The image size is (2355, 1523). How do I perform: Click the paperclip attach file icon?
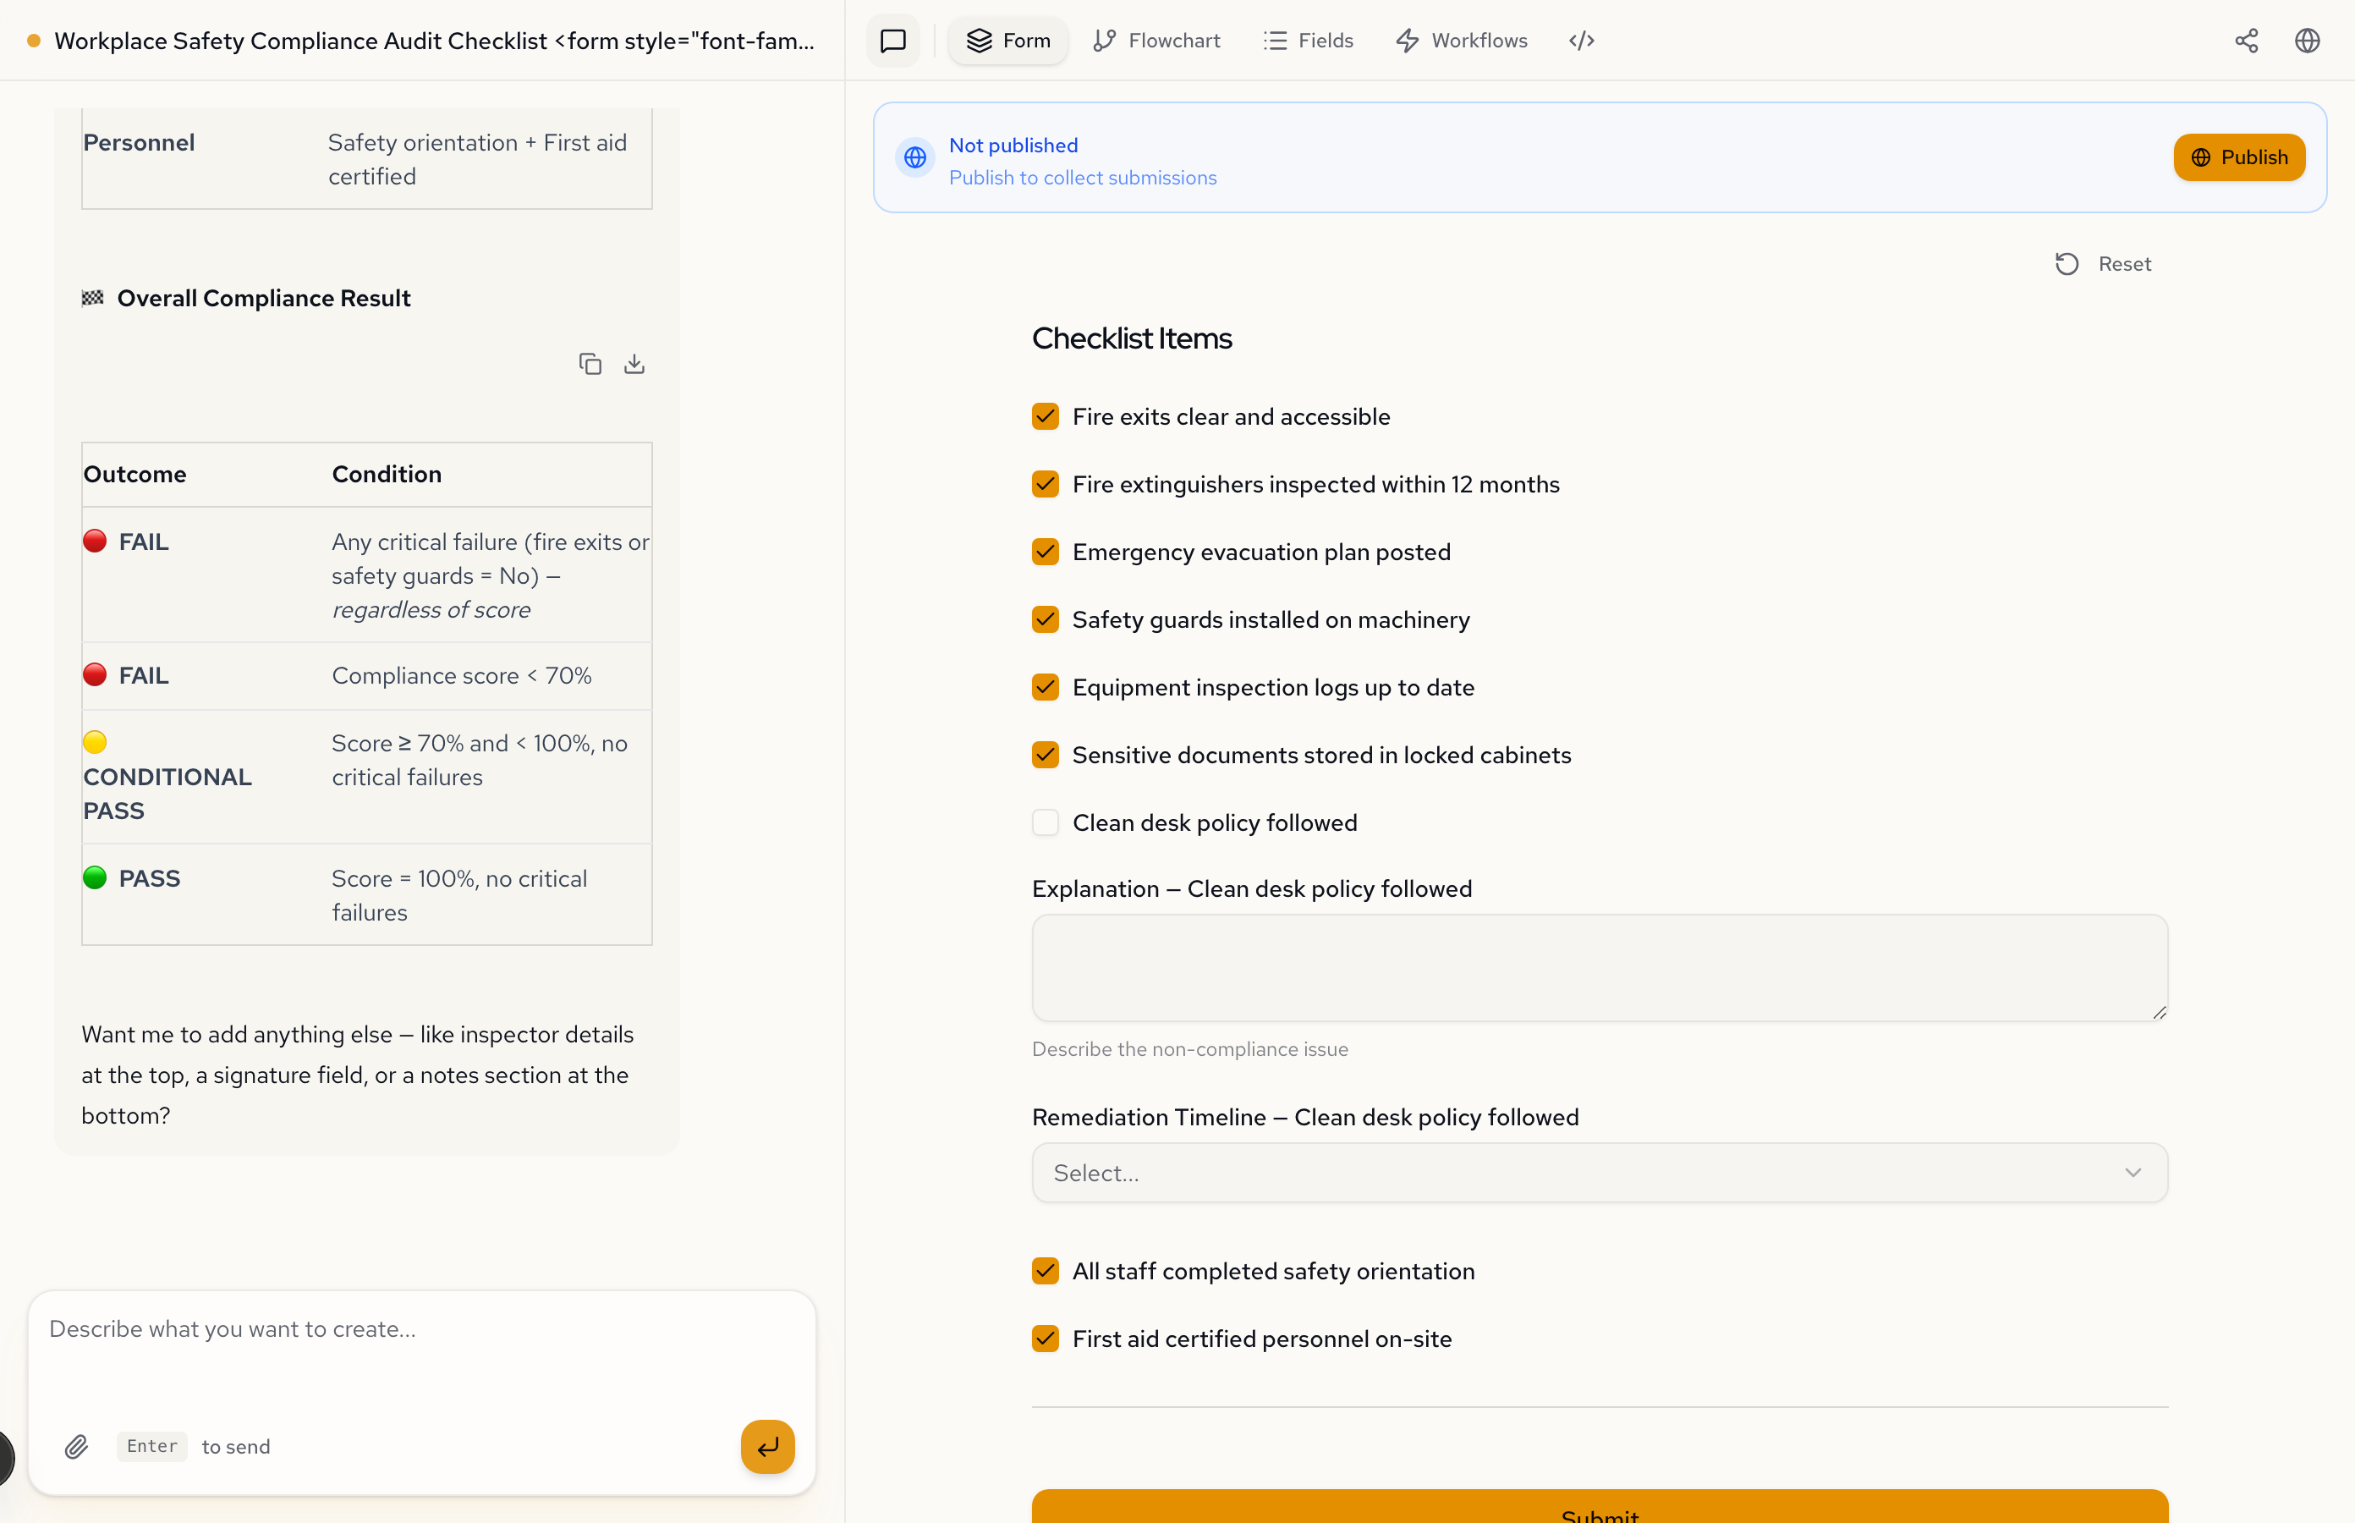(x=76, y=1447)
